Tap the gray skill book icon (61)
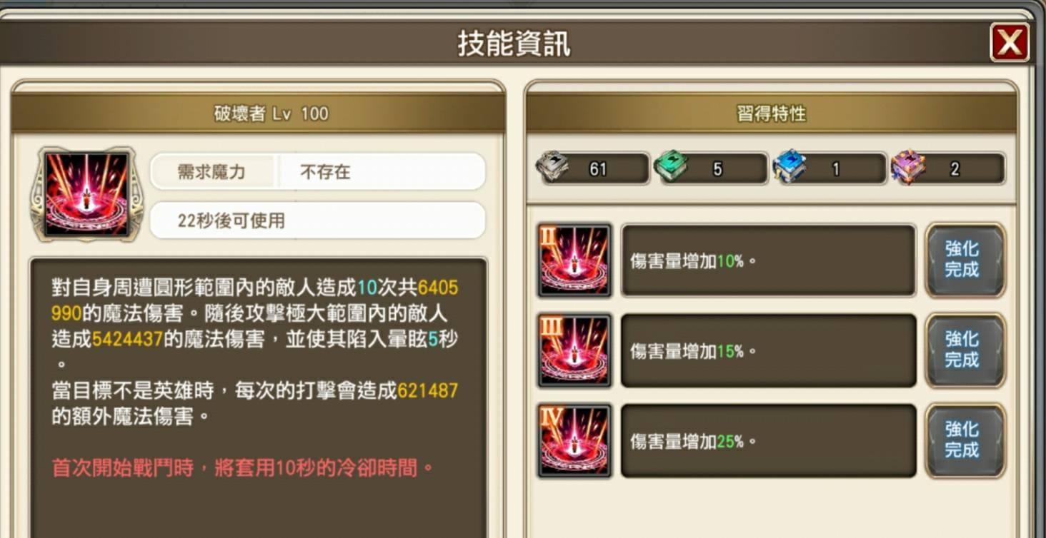1046x538 pixels. 552,168
